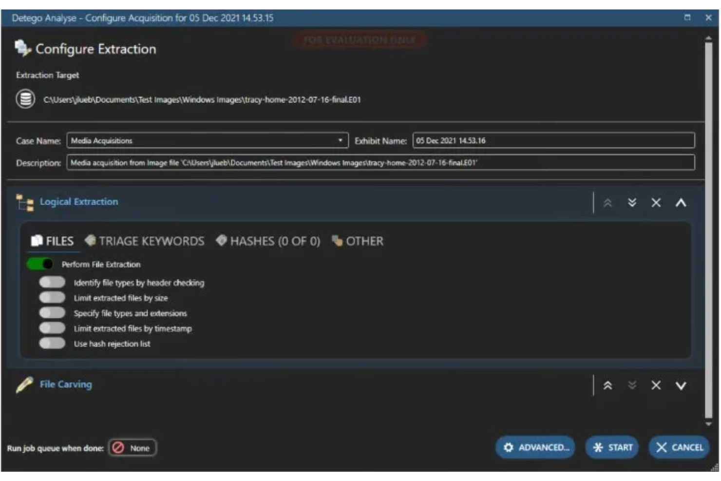721x481 pixels.
Task: Click START to begin extraction
Action: pyautogui.click(x=612, y=447)
